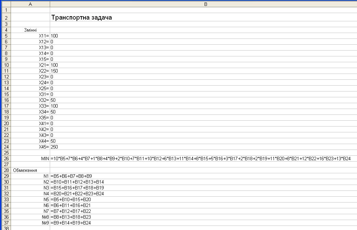Image resolution: width=357 pixels, height=230 pixels.
Task: Select row 34 header
Action: (7, 205)
